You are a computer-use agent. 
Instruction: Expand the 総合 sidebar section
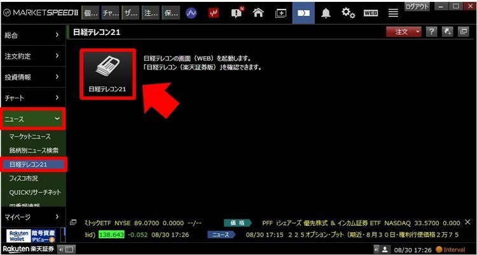33,36
